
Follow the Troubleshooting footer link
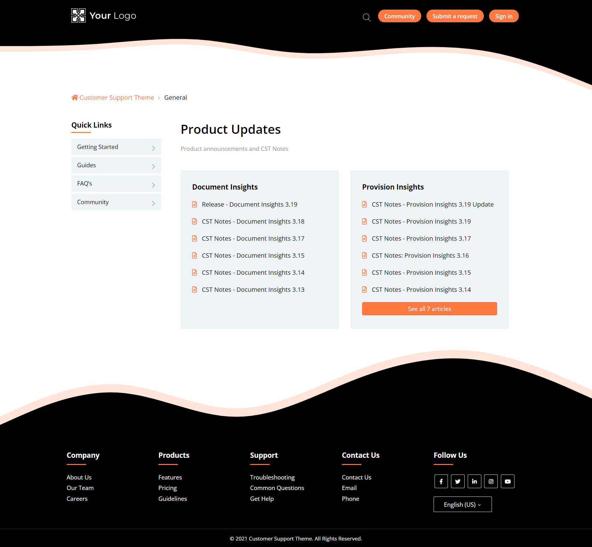click(x=272, y=477)
